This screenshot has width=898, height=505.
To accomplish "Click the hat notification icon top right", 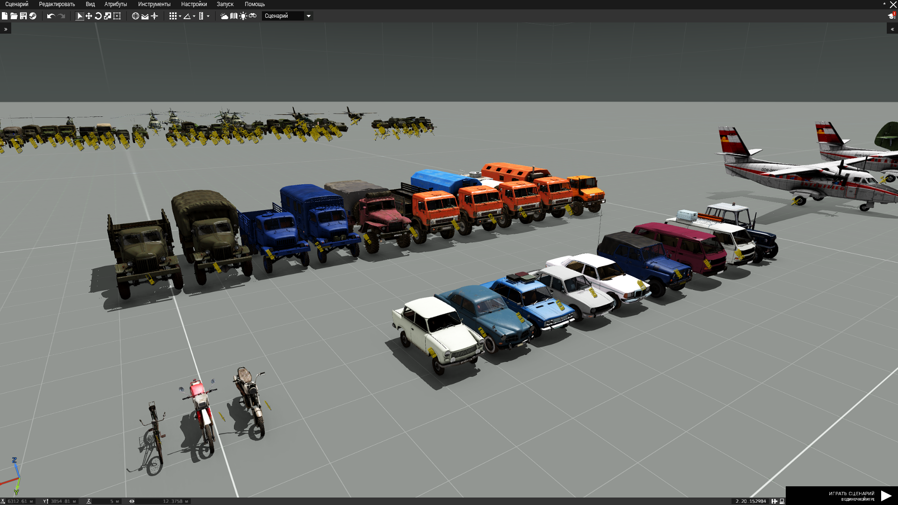I will [891, 16].
